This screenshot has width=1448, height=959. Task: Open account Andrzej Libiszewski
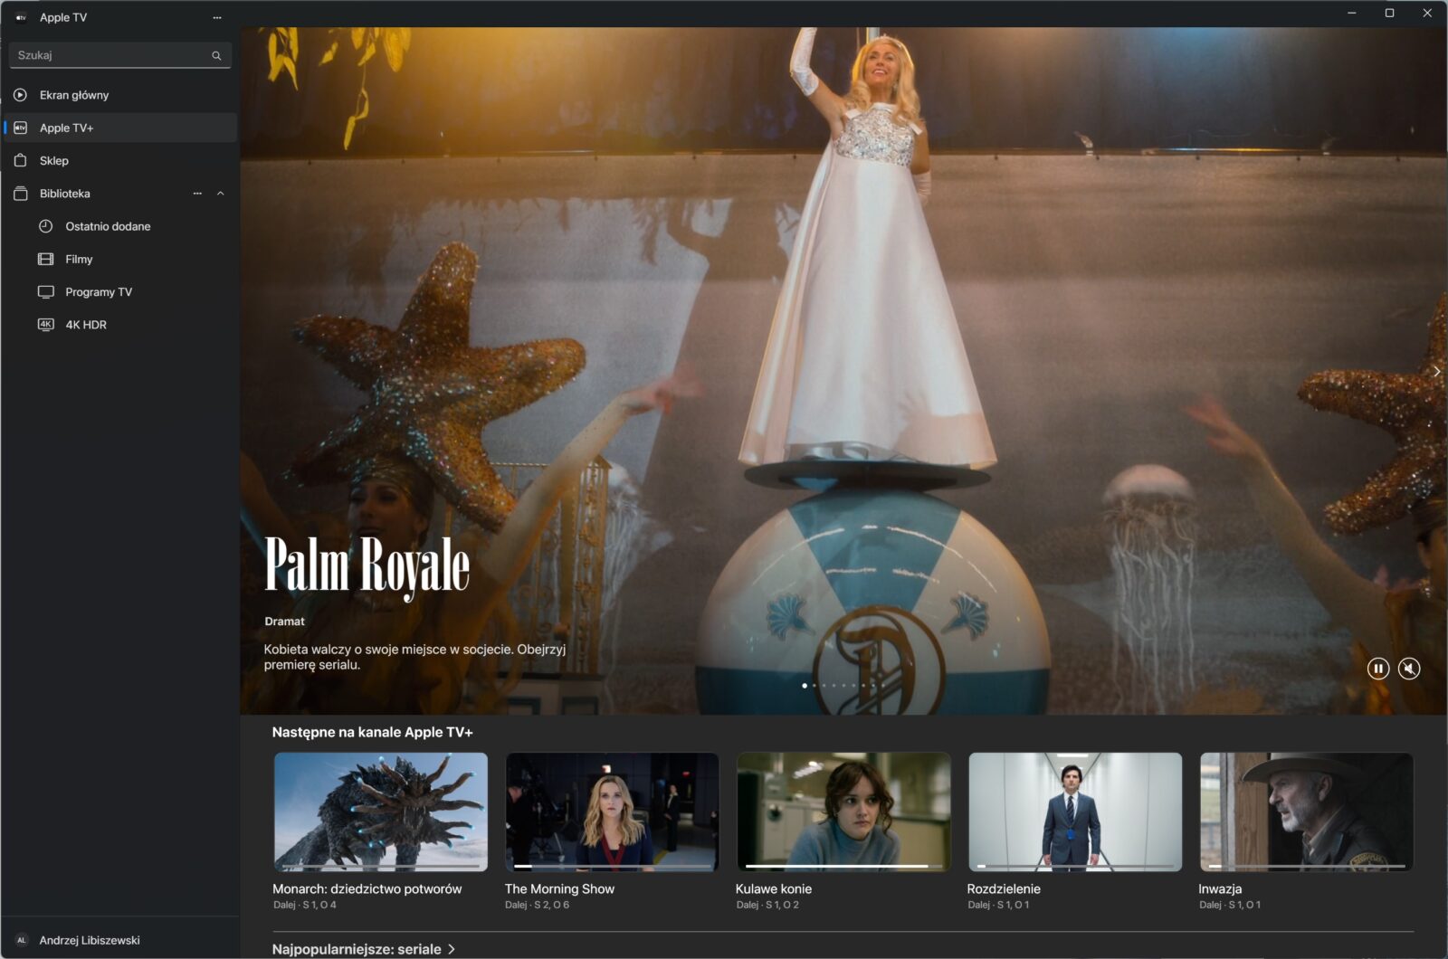click(x=89, y=940)
